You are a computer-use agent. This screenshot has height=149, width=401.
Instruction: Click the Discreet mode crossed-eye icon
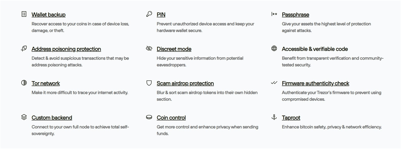[149, 48]
